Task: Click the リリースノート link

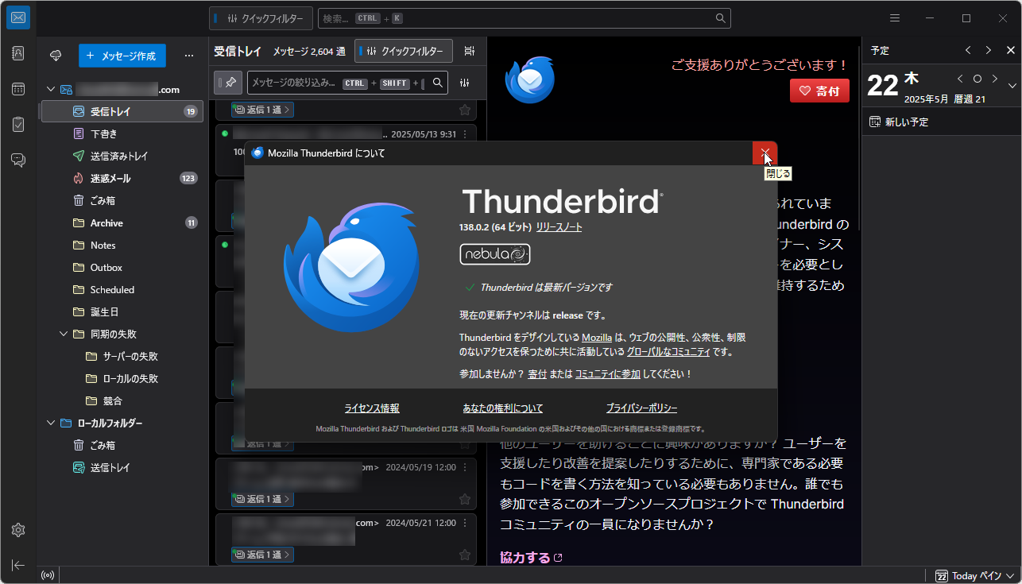Action: click(x=559, y=226)
